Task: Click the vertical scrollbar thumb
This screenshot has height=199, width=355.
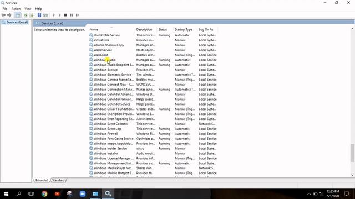Action: [x=352, y=153]
